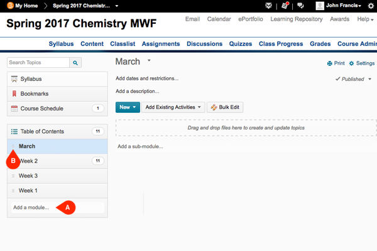Open the Grades tab

(320, 44)
